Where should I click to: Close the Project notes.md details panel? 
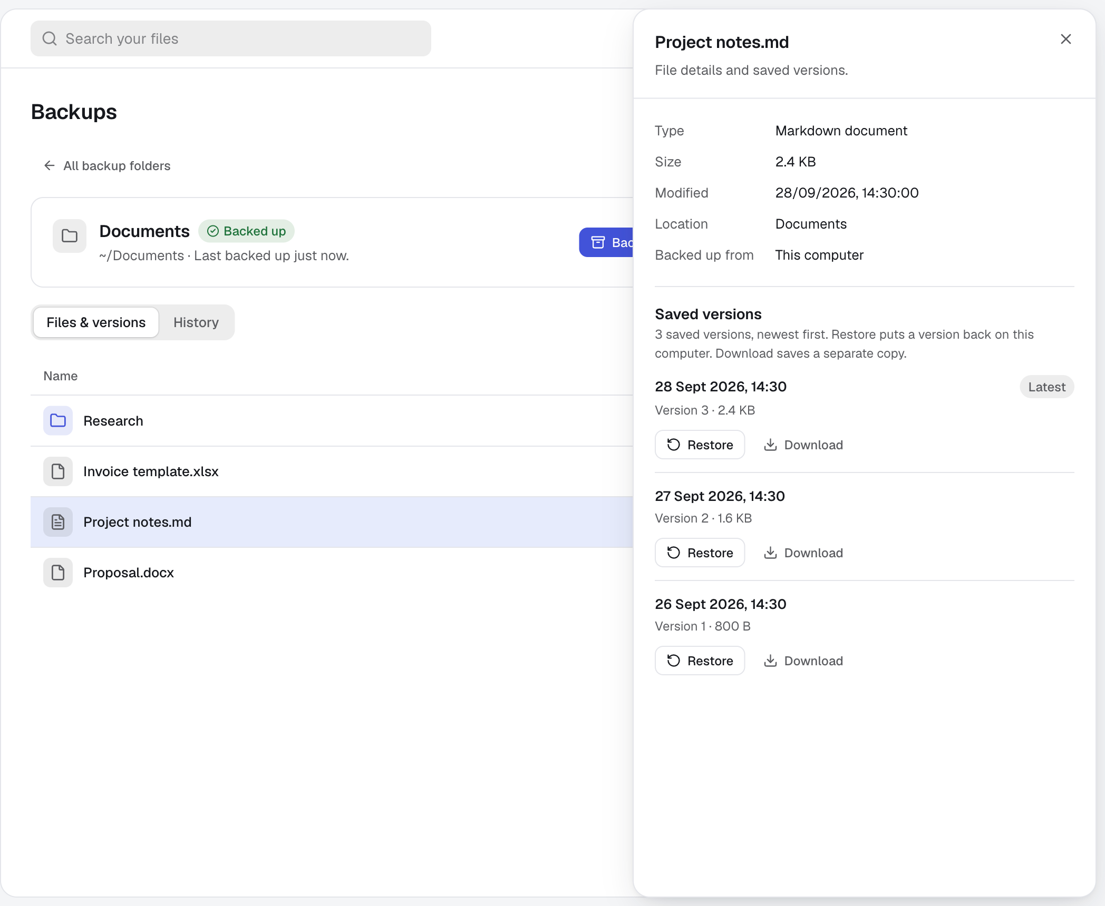tap(1065, 39)
